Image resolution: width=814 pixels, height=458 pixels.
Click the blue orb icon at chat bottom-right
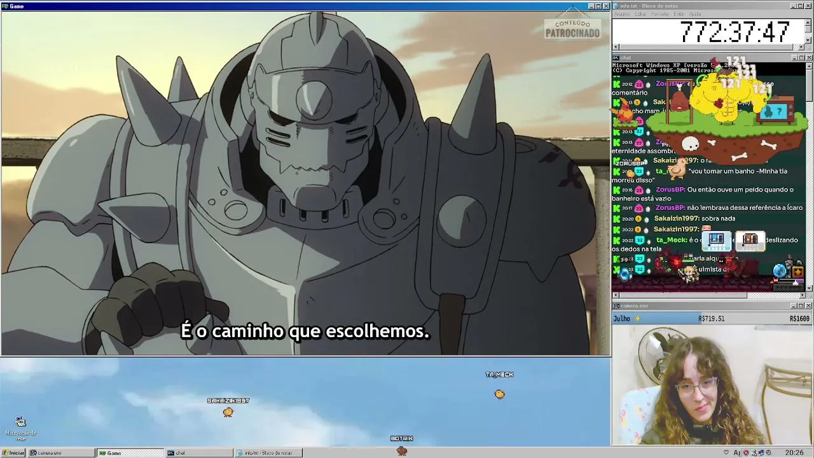[780, 272]
